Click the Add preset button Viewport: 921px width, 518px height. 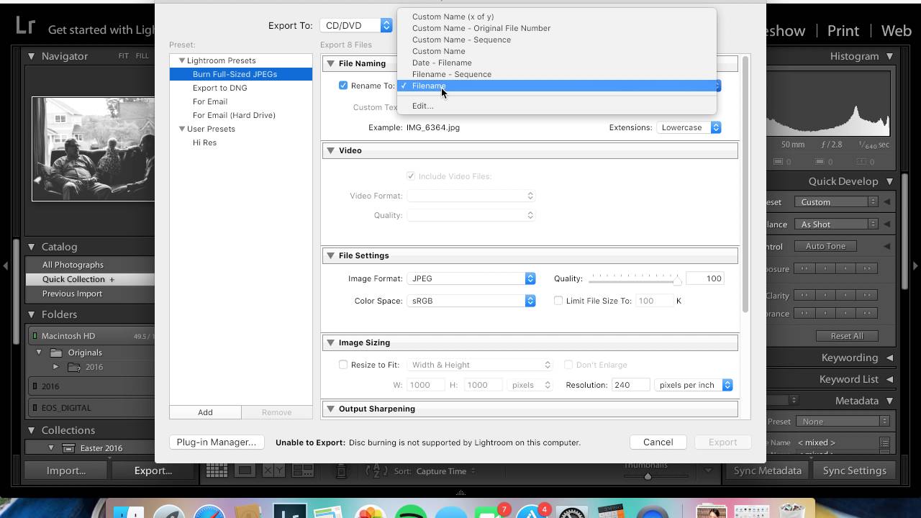click(205, 412)
